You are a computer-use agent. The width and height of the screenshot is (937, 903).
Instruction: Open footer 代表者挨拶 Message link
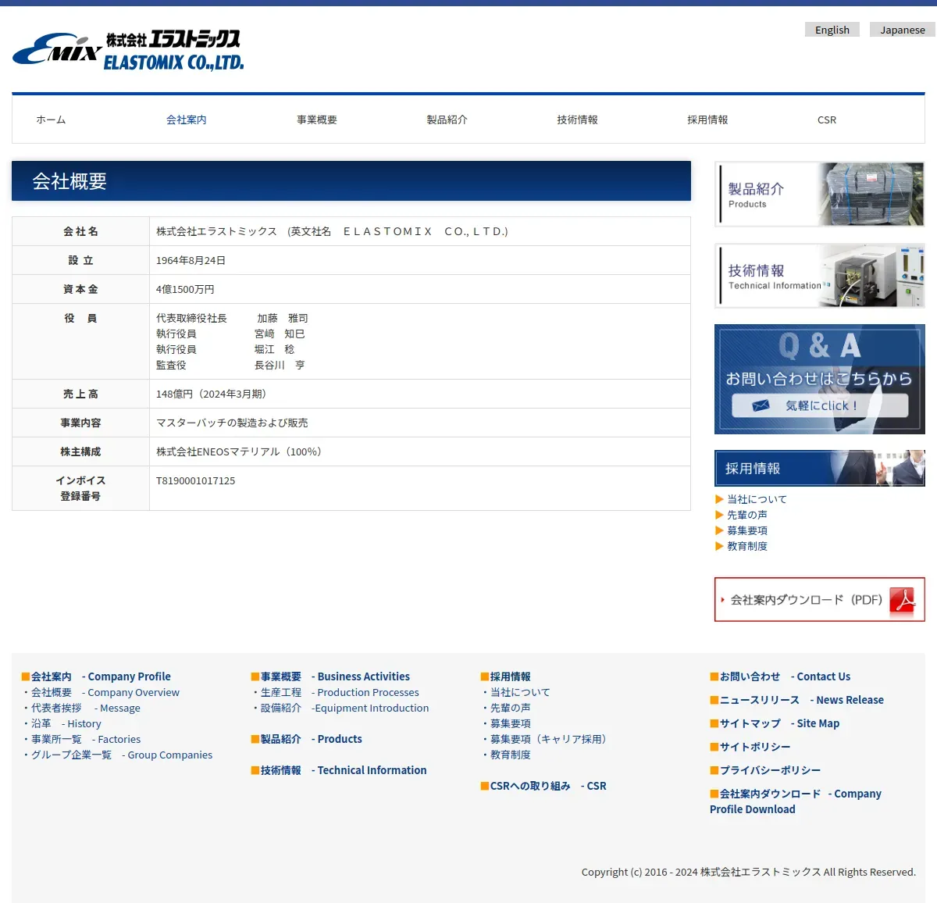tap(86, 708)
